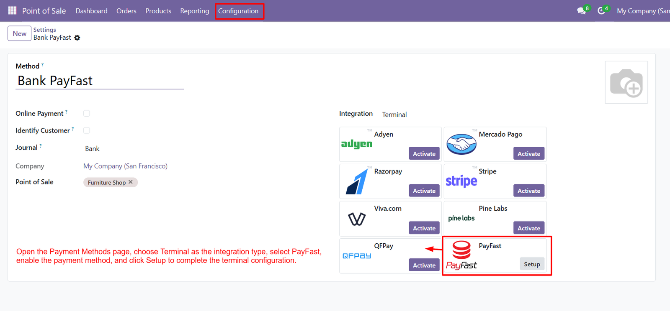
Task: Go back to Settings breadcrumb
Action: [45, 30]
